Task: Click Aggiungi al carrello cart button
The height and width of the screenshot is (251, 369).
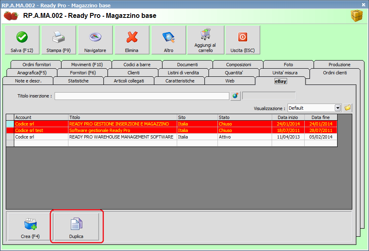Action: pos(206,40)
